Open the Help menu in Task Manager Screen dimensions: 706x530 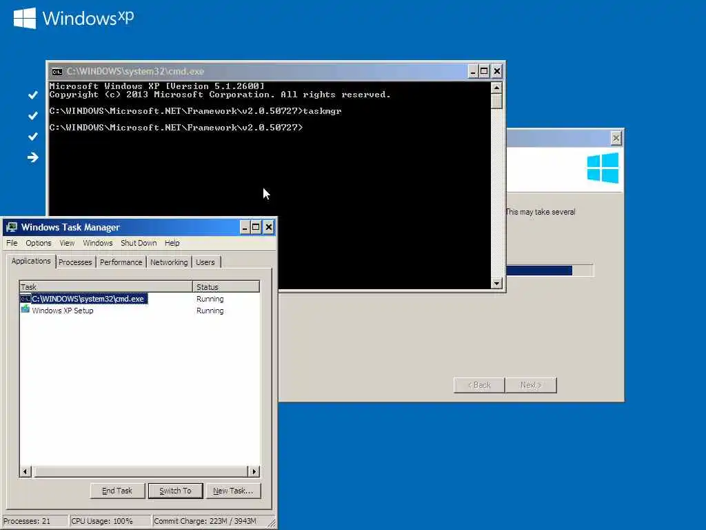point(172,243)
